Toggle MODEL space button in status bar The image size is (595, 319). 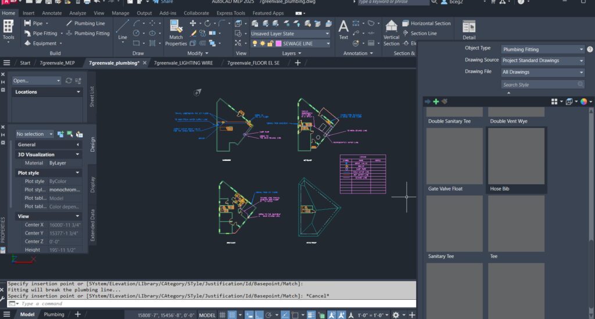coord(207,314)
